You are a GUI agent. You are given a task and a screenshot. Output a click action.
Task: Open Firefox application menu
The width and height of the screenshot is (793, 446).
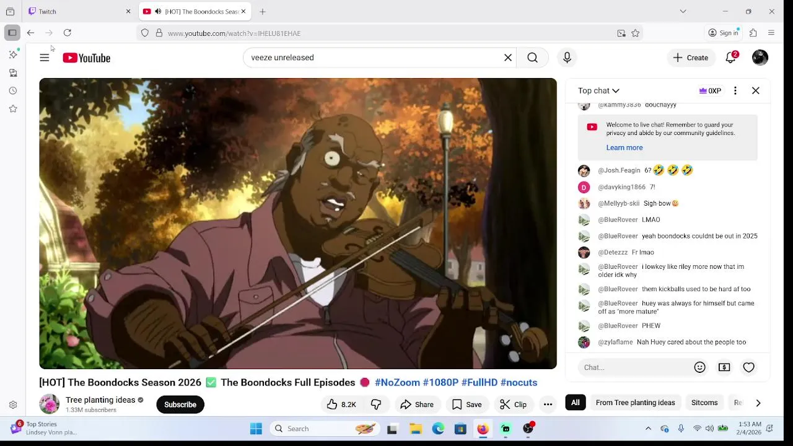coord(771,33)
